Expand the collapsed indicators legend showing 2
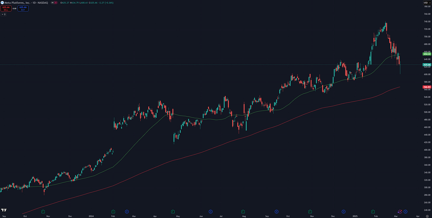 pos(4,14)
